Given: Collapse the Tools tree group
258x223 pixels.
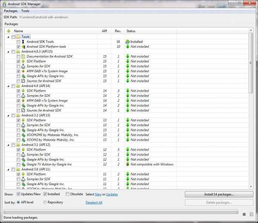Looking at the screenshot, I should pos(8,37).
